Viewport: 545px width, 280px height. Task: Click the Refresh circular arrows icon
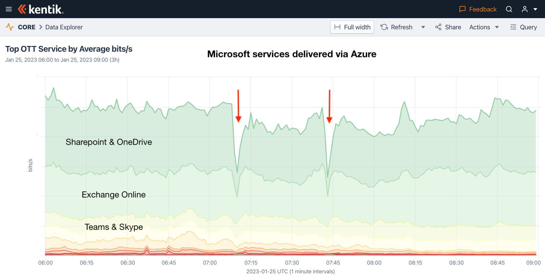[384, 27]
